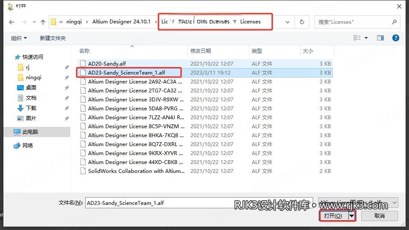Sort by 大小 column header

pos(308,51)
